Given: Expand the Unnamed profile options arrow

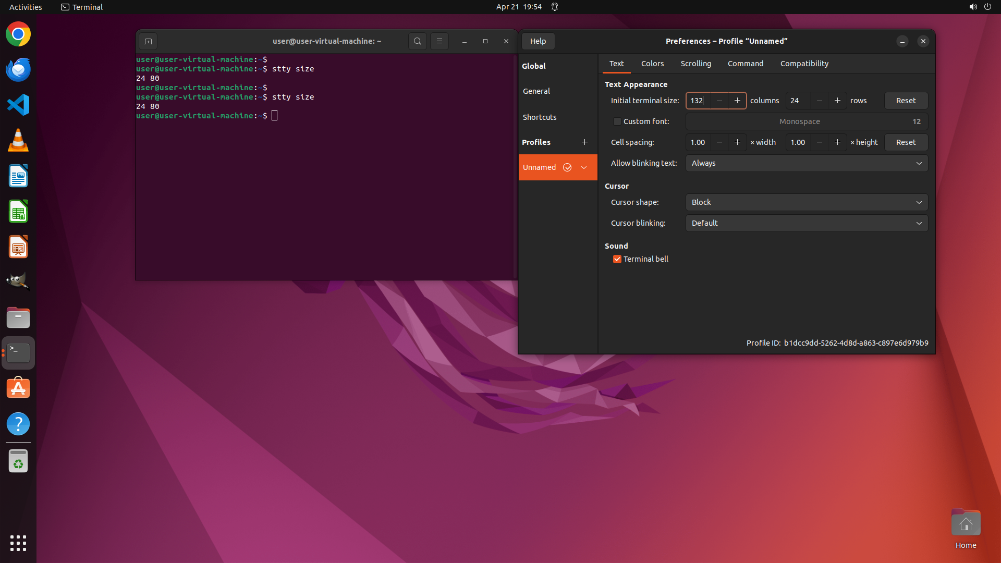Looking at the screenshot, I should 584,167.
